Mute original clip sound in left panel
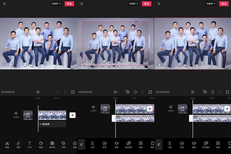The image size is (231, 154). pyautogui.click(x=16, y=115)
